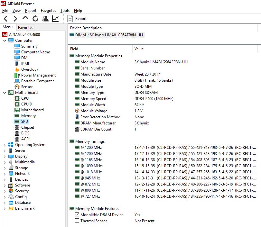Open the CPU chip icon item

pyautogui.click(x=17, y=98)
